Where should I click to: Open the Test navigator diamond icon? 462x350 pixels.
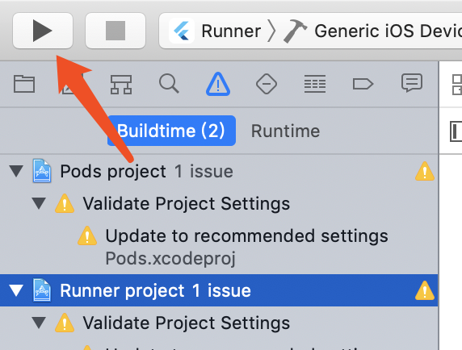click(x=267, y=84)
